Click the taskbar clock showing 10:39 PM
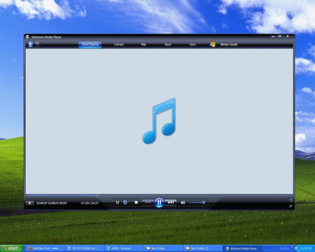Image resolution: width=315 pixels, height=252 pixels. coord(306,248)
